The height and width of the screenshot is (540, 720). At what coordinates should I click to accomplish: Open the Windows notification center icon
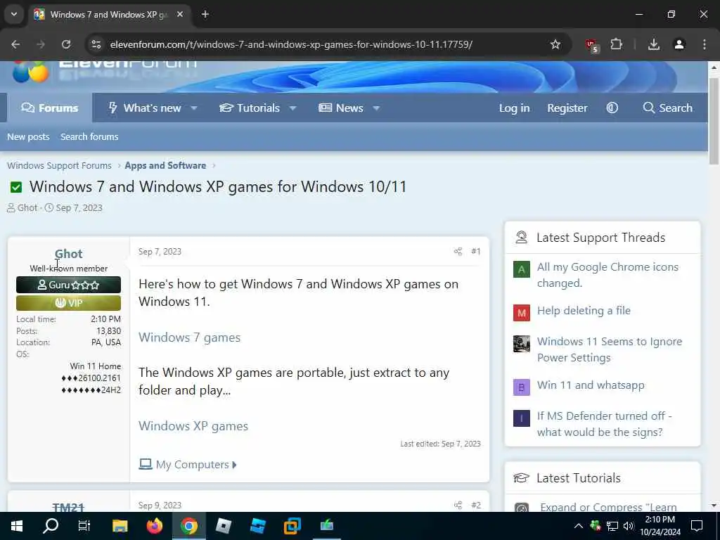click(x=697, y=526)
